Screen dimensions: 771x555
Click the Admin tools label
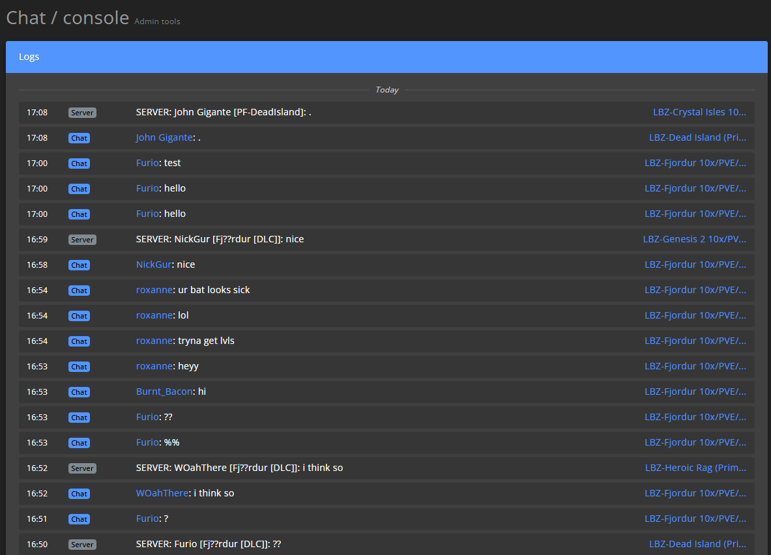(157, 21)
